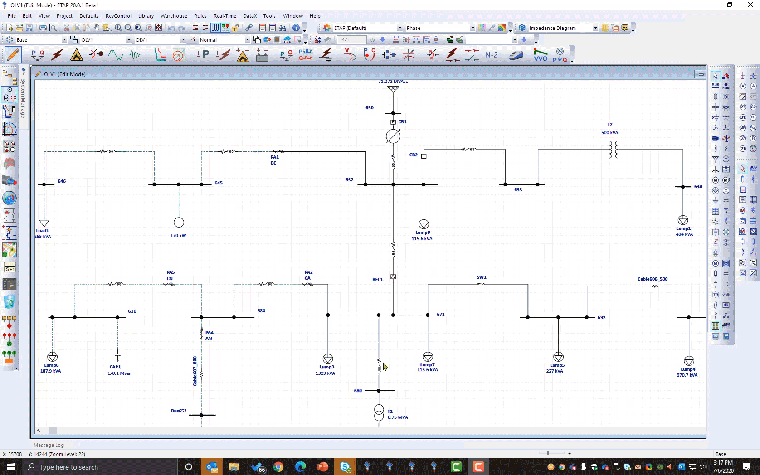Toggle the grid display button
This screenshot has width=760, height=475.
tap(215, 28)
